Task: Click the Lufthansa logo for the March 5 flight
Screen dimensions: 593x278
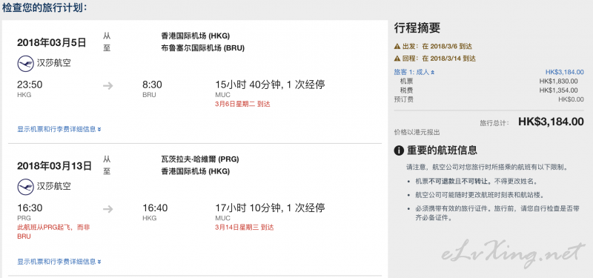Action: click(x=26, y=63)
